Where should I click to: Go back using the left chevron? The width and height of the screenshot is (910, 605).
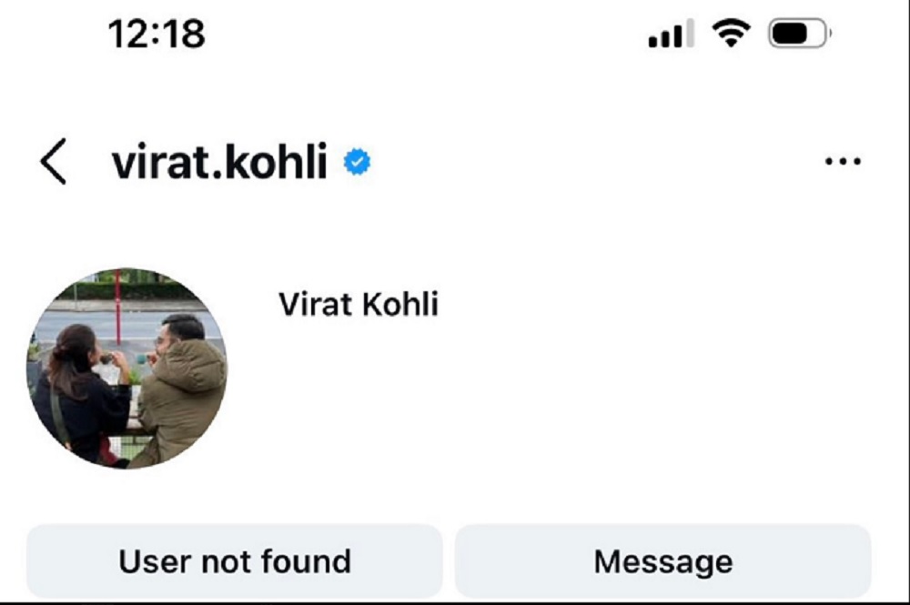[x=54, y=163]
